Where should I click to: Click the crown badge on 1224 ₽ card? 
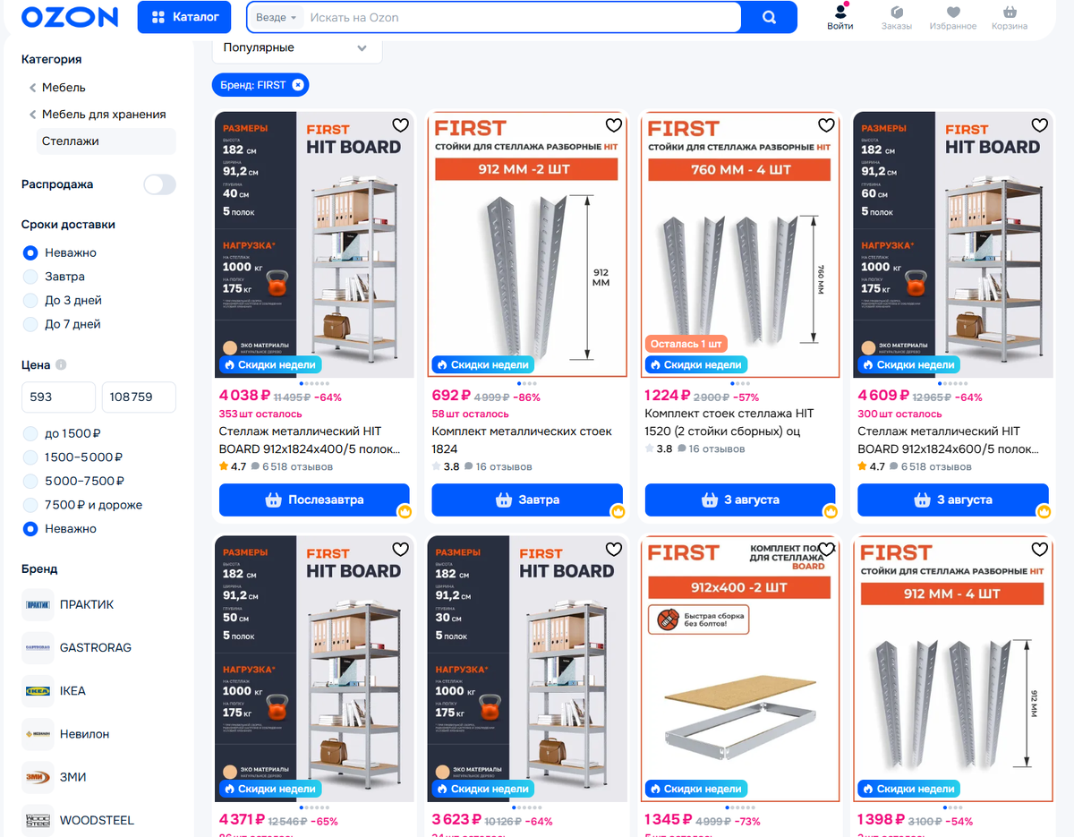pos(831,512)
